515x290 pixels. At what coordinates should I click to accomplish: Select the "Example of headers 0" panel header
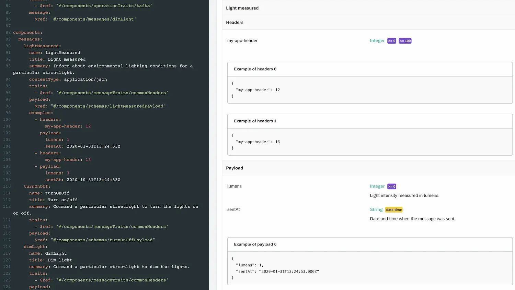click(x=255, y=69)
